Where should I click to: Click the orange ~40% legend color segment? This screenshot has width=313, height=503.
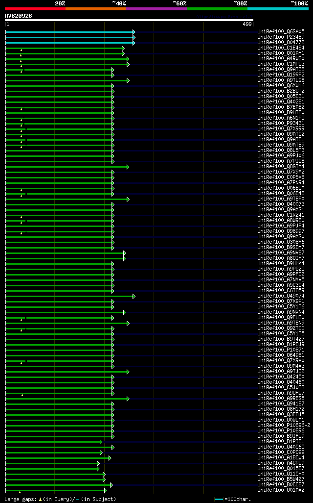point(96,9)
